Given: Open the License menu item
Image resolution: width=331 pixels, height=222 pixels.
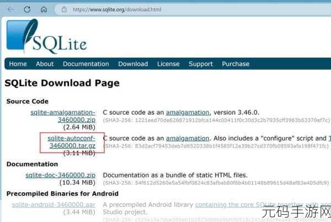Looking at the screenshot, I should click(168, 64).
